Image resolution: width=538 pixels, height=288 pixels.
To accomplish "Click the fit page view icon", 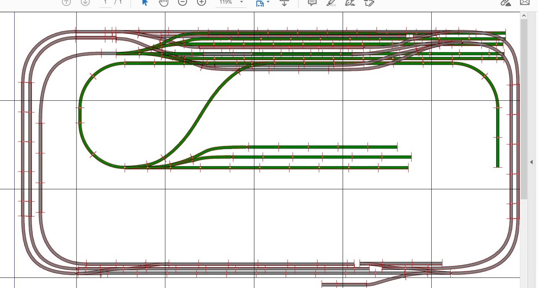I will click(260, 3).
